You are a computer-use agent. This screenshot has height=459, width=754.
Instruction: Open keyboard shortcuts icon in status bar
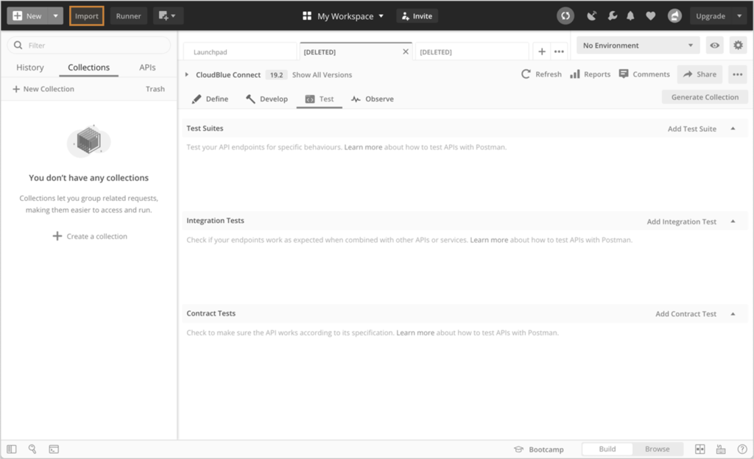721,449
